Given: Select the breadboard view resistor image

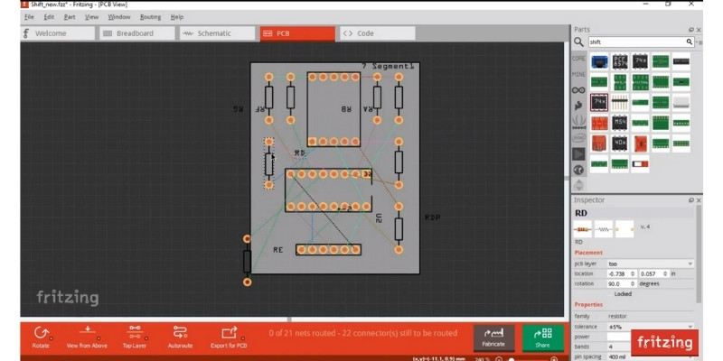Looking at the screenshot, I should click(x=582, y=229).
